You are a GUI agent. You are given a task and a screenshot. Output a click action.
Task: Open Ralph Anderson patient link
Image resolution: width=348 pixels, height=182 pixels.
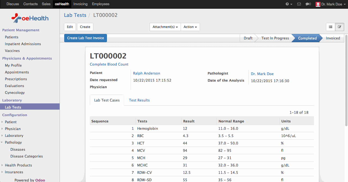(147, 73)
